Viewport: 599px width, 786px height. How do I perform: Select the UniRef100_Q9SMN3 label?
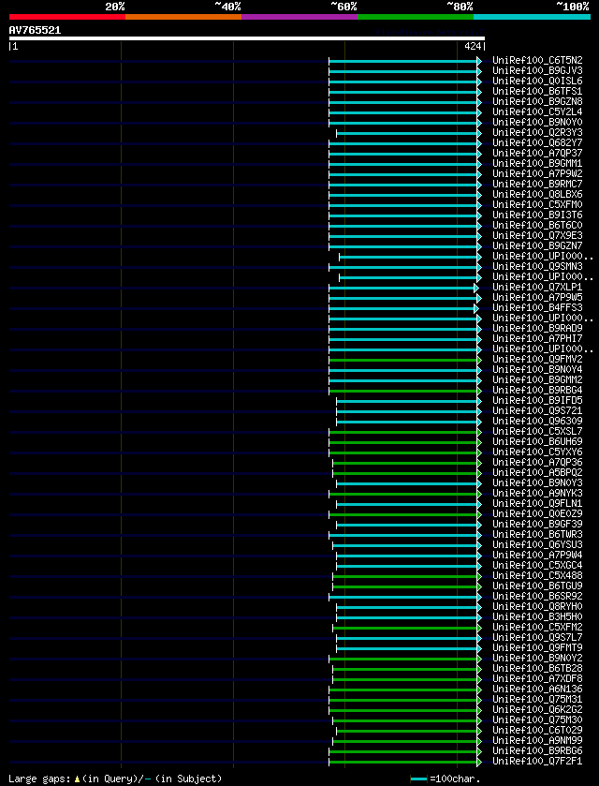pyautogui.click(x=537, y=267)
